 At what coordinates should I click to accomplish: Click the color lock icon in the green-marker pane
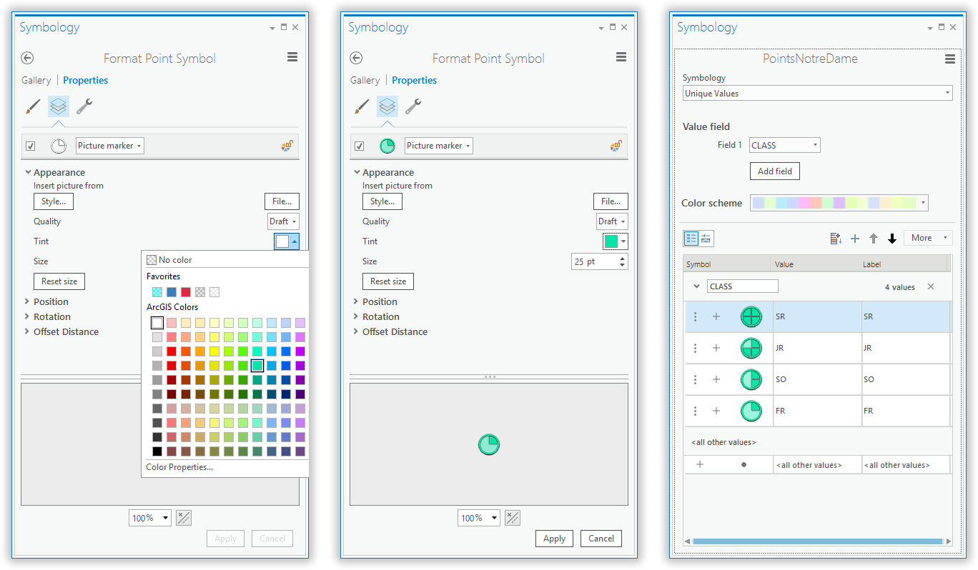point(616,146)
